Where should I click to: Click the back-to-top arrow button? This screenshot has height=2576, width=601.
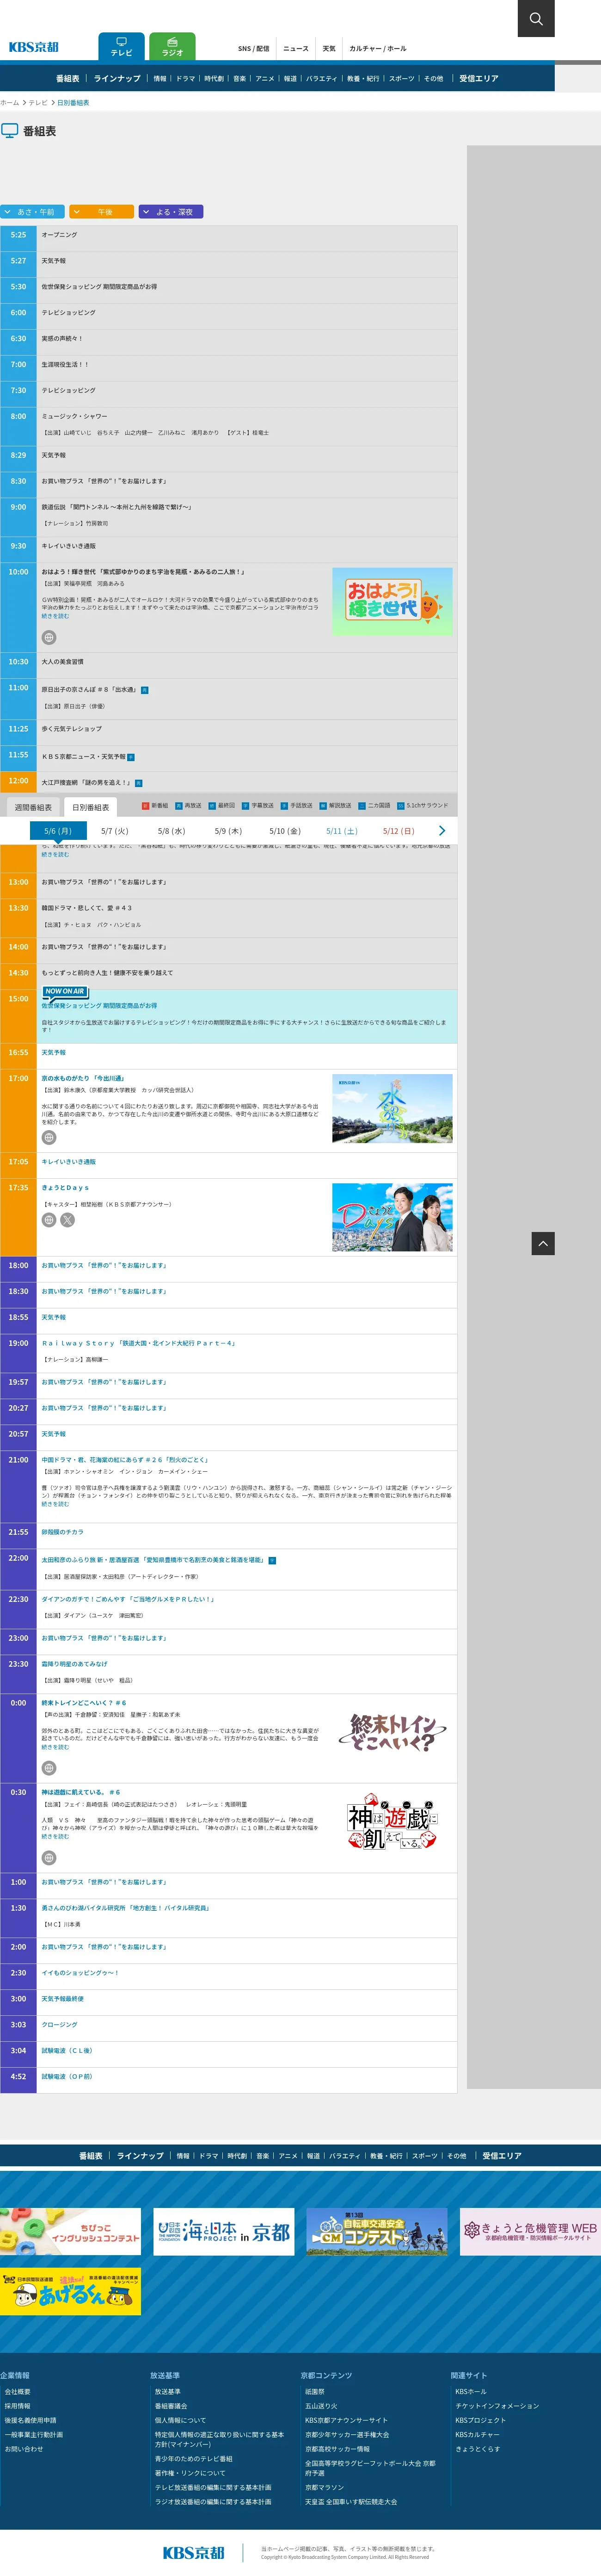pyautogui.click(x=543, y=1243)
